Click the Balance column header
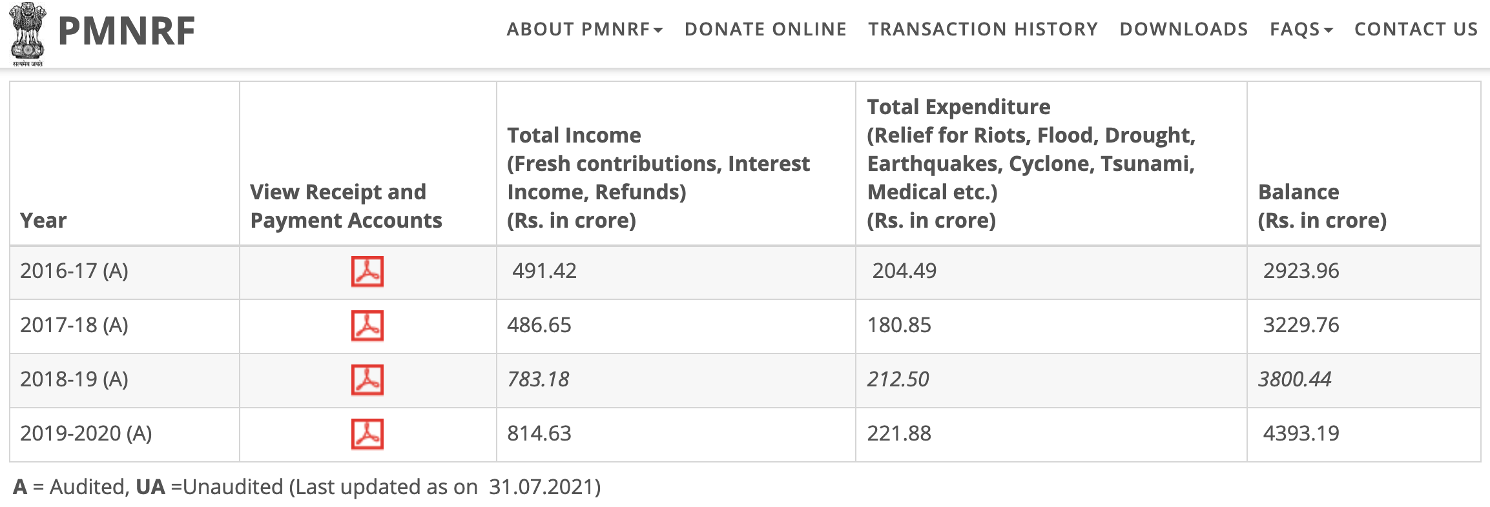Screen dimensions: 1490x507 [1322, 206]
